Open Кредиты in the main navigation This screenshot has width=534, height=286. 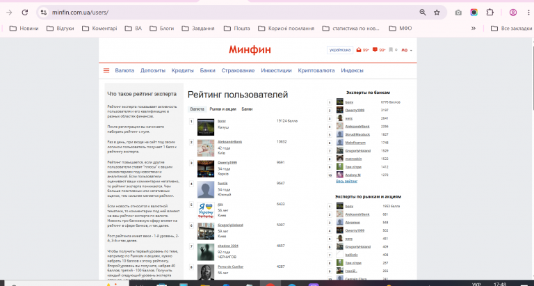click(x=183, y=70)
